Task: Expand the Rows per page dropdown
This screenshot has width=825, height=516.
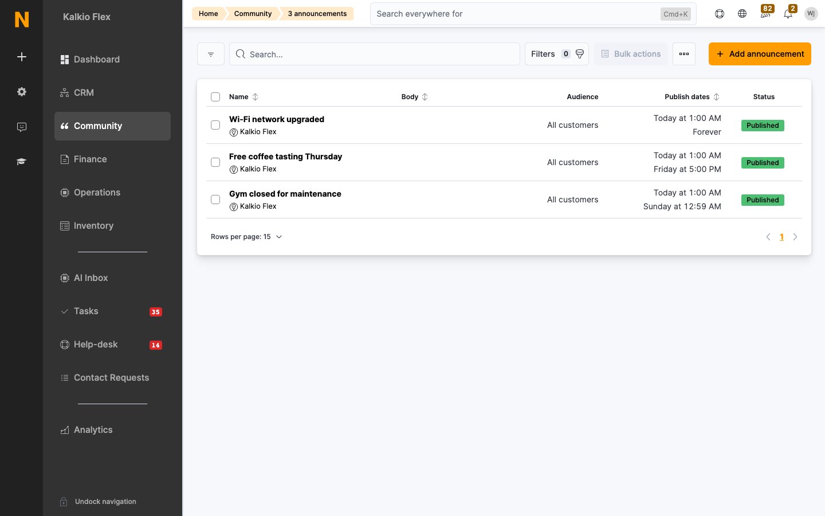Action: pyautogui.click(x=246, y=237)
